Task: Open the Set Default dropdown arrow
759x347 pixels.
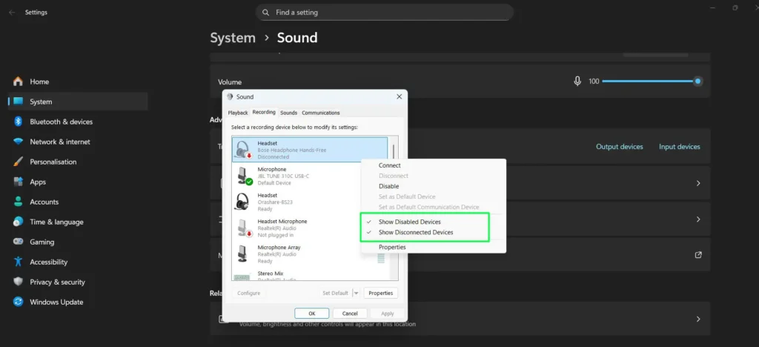Action: coord(357,293)
